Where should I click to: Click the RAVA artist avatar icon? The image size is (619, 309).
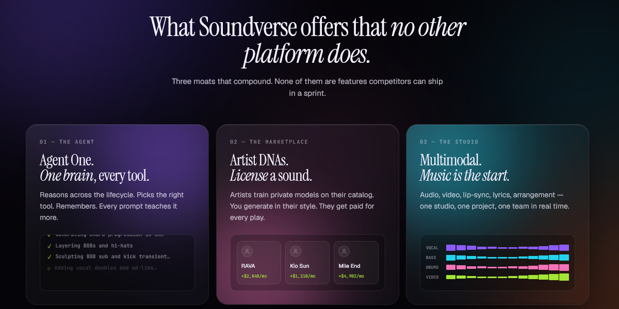(x=247, y=251)
